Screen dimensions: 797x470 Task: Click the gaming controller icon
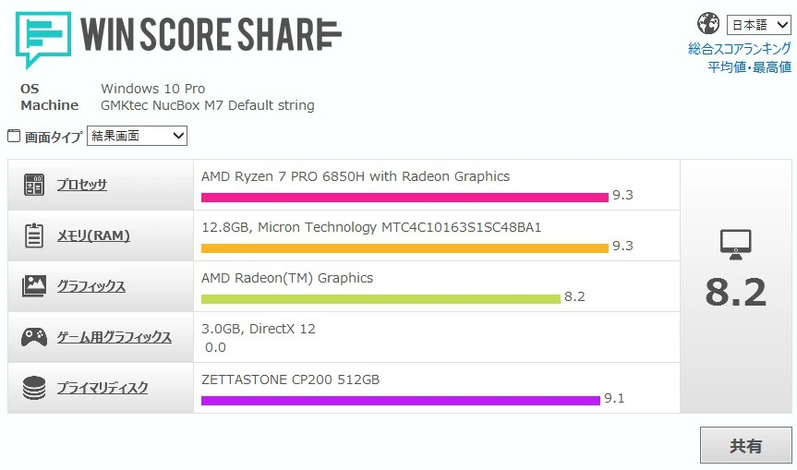click(x=34, y=337)
